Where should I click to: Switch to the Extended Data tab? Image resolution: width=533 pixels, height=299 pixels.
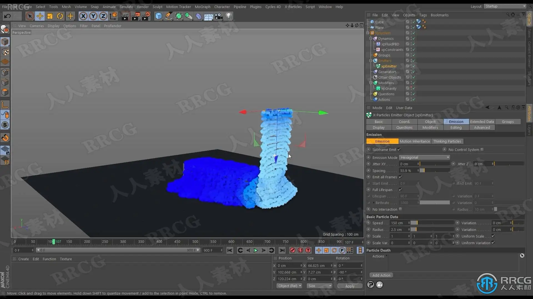[482, 122]
